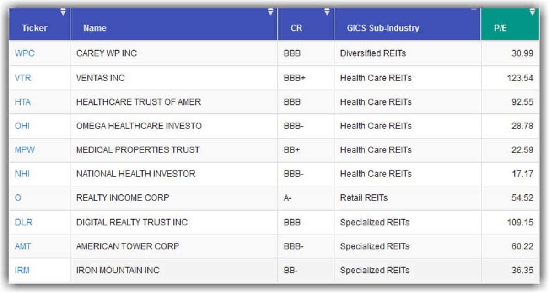
Task: Click the sort arrow in Name column
Action: [x=271, y=11]
